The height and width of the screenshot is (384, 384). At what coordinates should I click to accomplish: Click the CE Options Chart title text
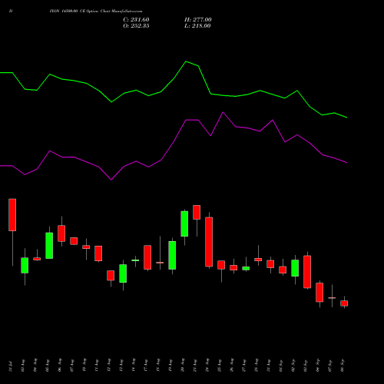point(96,11)
